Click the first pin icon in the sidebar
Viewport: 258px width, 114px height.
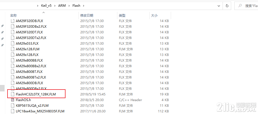tap(2, 26)
